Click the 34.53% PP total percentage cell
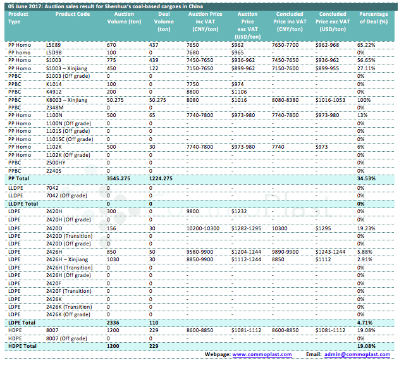This screenshot has width=399, height=365. tap(366, 178)
